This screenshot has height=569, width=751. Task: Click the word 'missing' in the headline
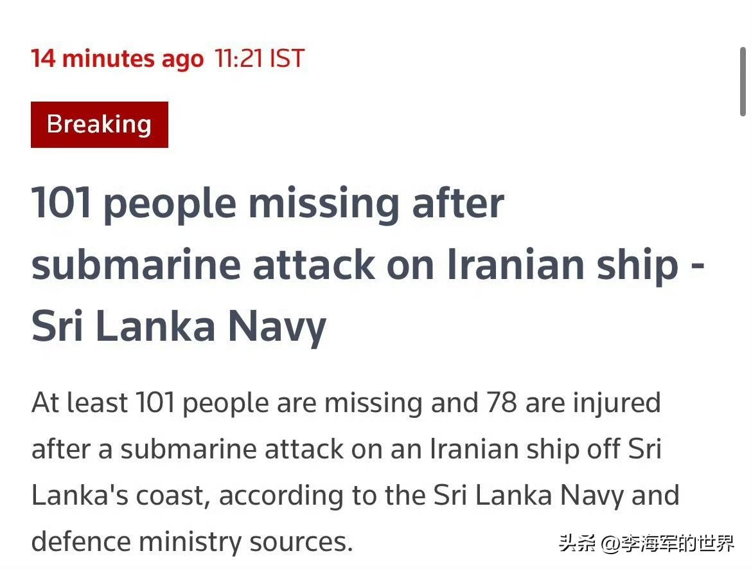(x=321, y=204)
